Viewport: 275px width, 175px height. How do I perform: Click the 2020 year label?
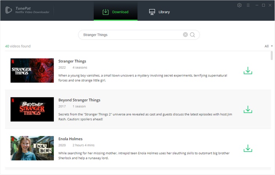[62, 145]
